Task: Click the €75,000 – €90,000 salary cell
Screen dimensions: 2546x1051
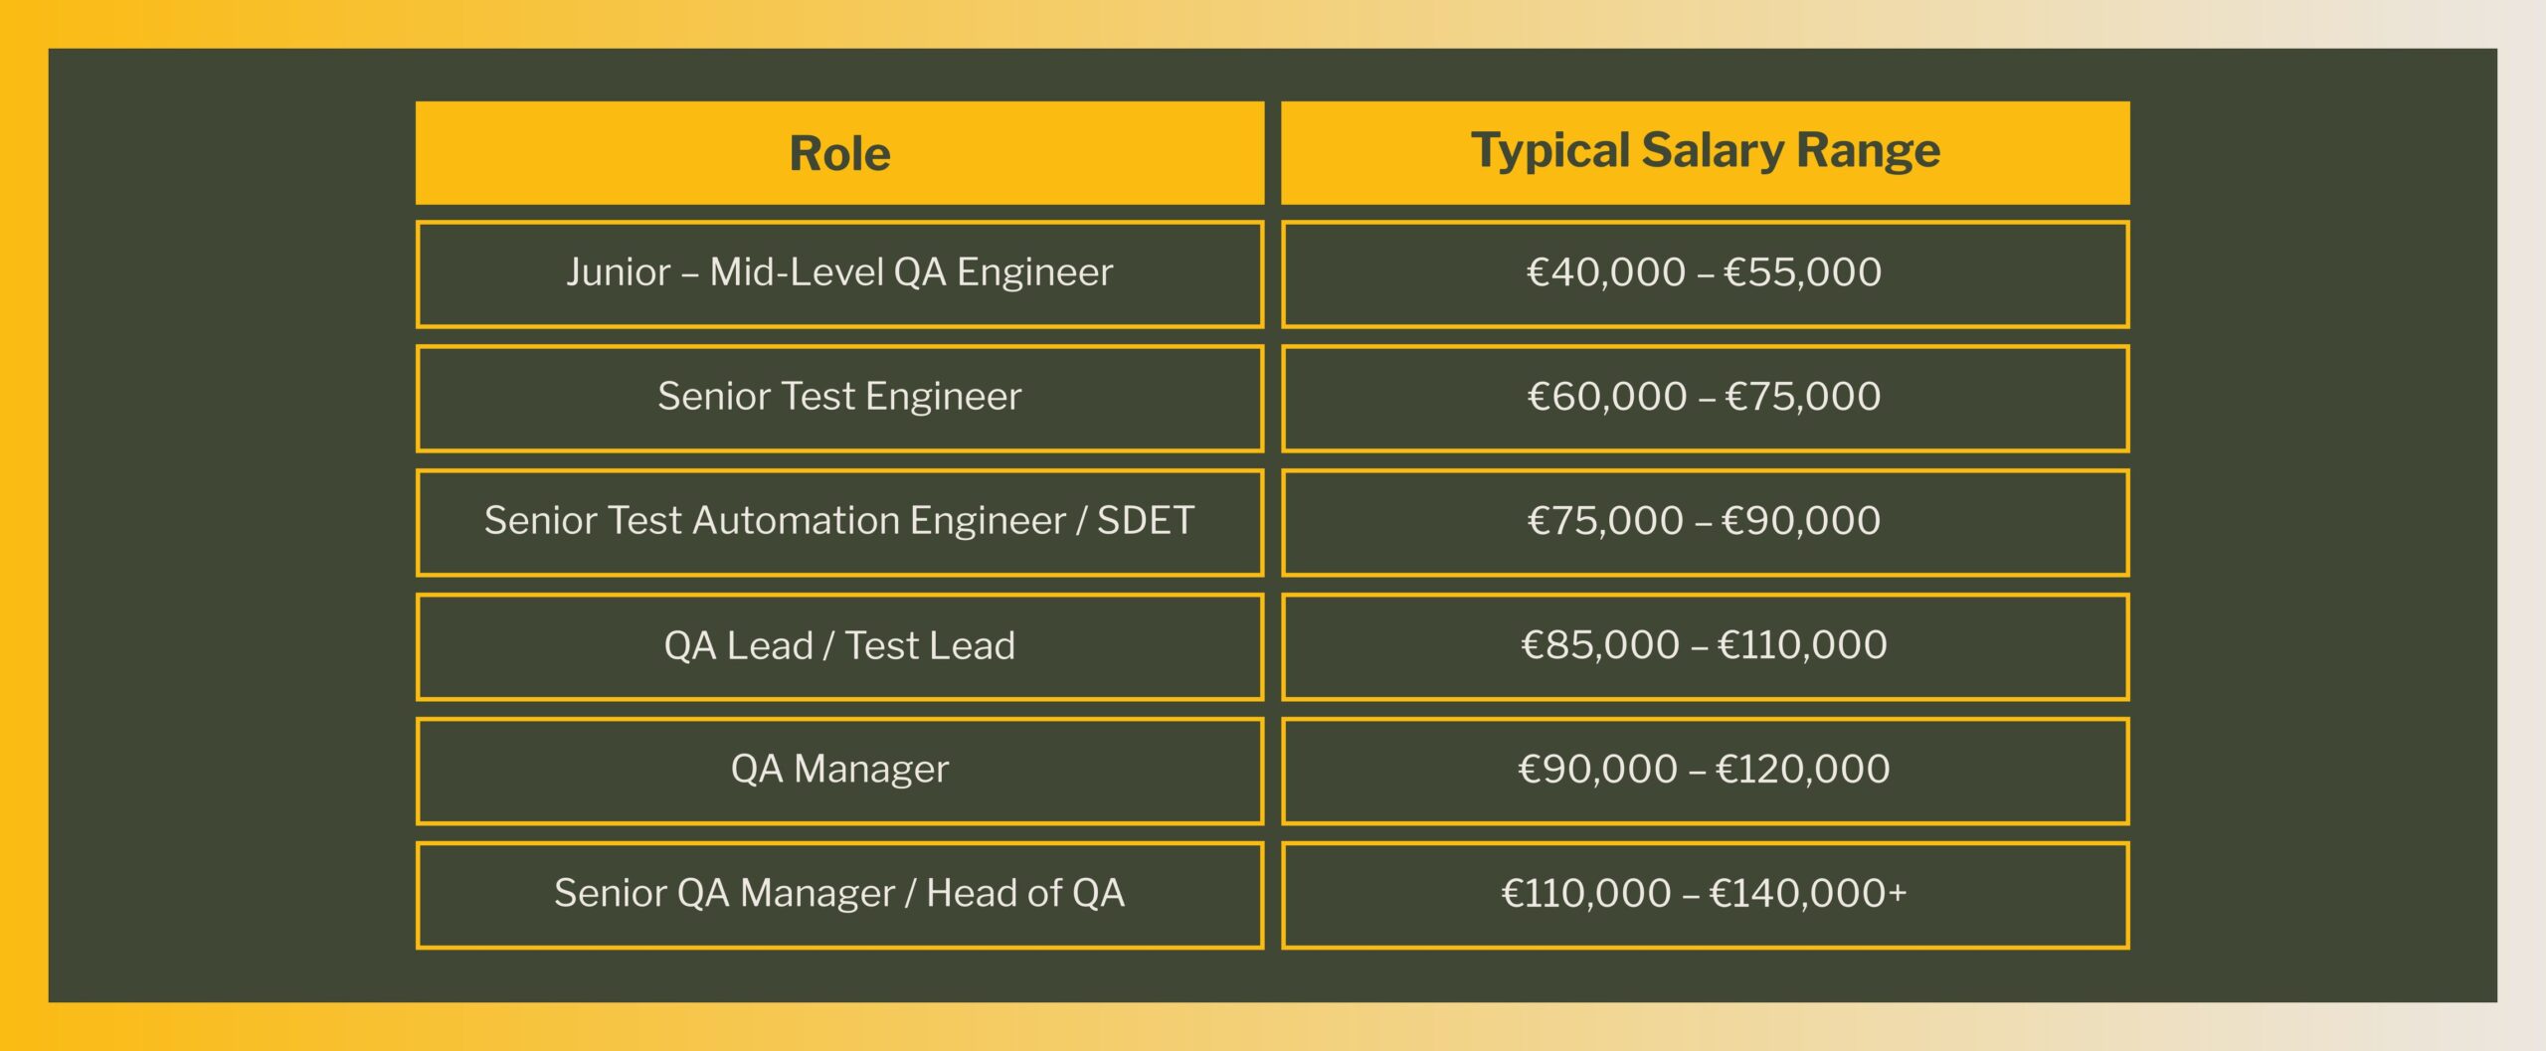Action: point(1705,523)
